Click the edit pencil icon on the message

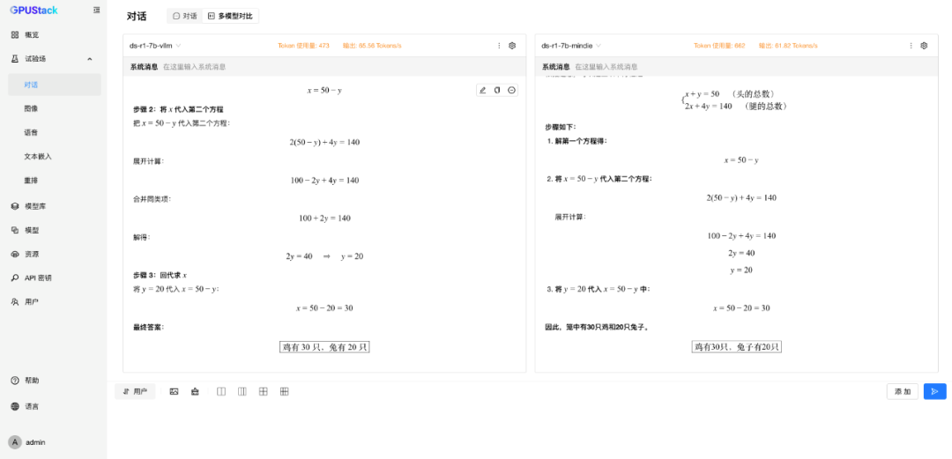tap(483, 91)
